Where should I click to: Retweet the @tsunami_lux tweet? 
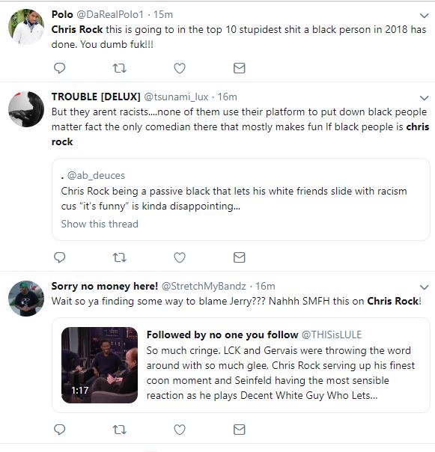pos(120,257)
